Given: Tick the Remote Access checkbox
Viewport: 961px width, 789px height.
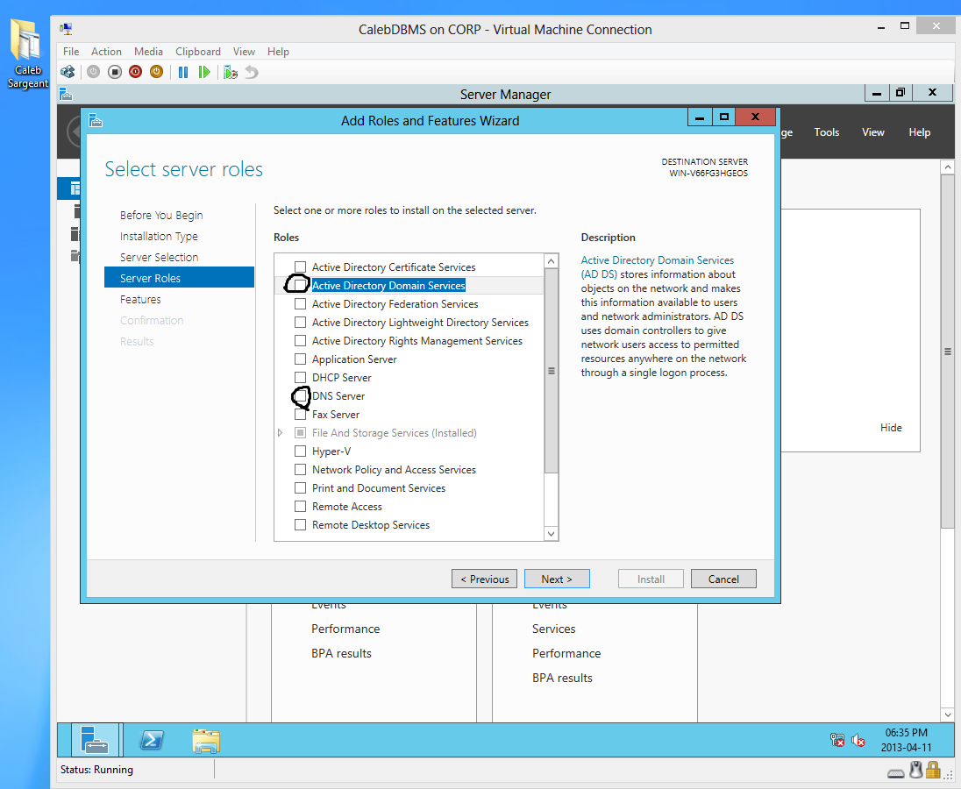Looking at the screenshot, I should click(300, 507).
